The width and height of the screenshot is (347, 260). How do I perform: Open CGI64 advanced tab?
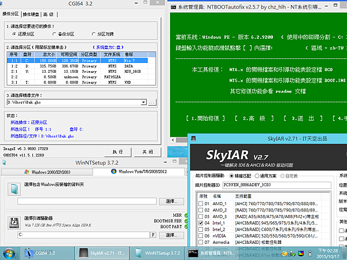49,14
